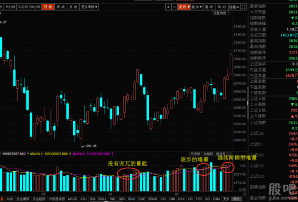Enter fullscreen with the expand icon
Viewport: 298px width, 202px height.
(x=244, y=7)
